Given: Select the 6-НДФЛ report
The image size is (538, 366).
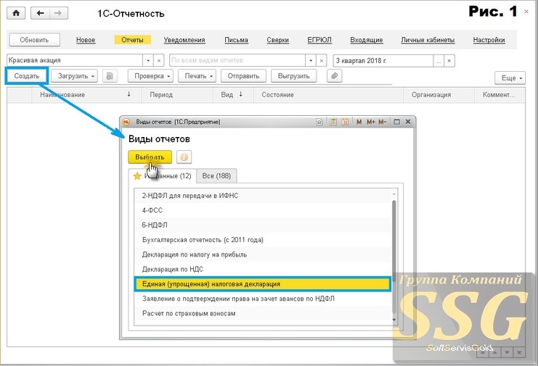Looking at the screenshot, I should tap(263, 225).
